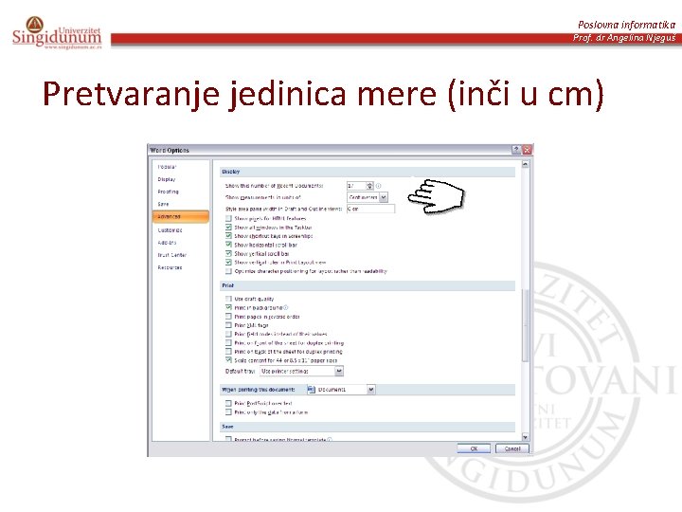Image resolution: width=682 pixels, height=512 pixels.
Task: Select the highlighted Advanced category
Action: [x=181, y=216]
